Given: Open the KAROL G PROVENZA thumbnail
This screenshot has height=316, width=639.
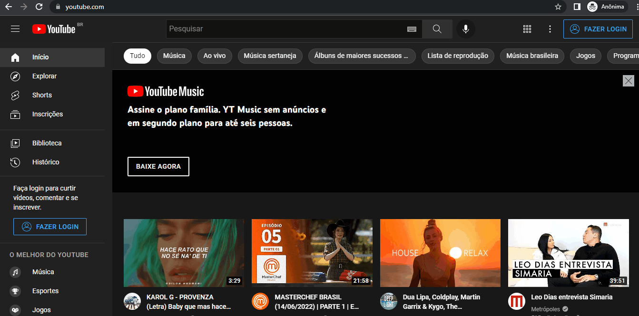Looking at the screenshot, I should point(184,253).
